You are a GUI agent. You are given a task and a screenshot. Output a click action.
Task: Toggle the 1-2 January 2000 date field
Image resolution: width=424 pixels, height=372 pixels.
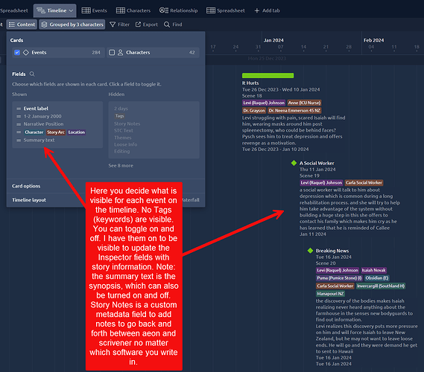[42, 116]
